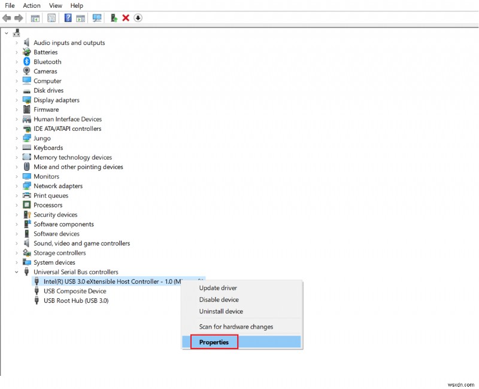The height and width of the screenshot is (389, 479).
Task: Open Properties via the toolbar icon
Action: 52,18
